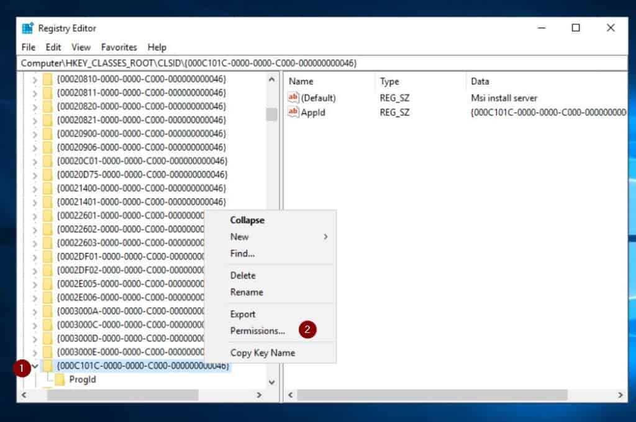The image size is (636, 422).
Task: Open New submenu in context menu
Action: pyautogui.click(x=271, y=237)
